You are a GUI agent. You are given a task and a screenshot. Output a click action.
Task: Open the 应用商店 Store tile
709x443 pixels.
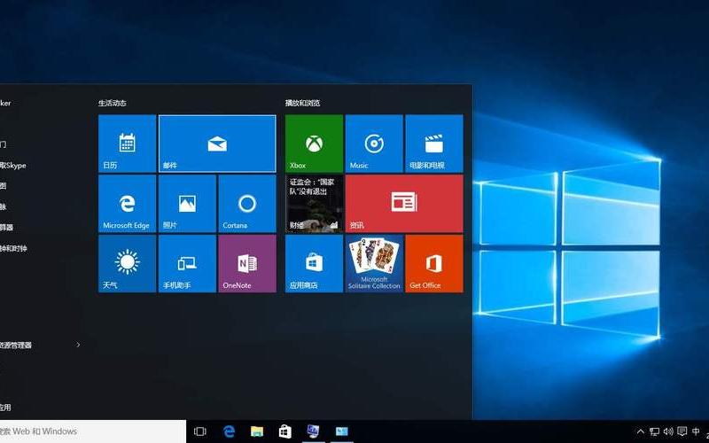[x=314, y=263]
